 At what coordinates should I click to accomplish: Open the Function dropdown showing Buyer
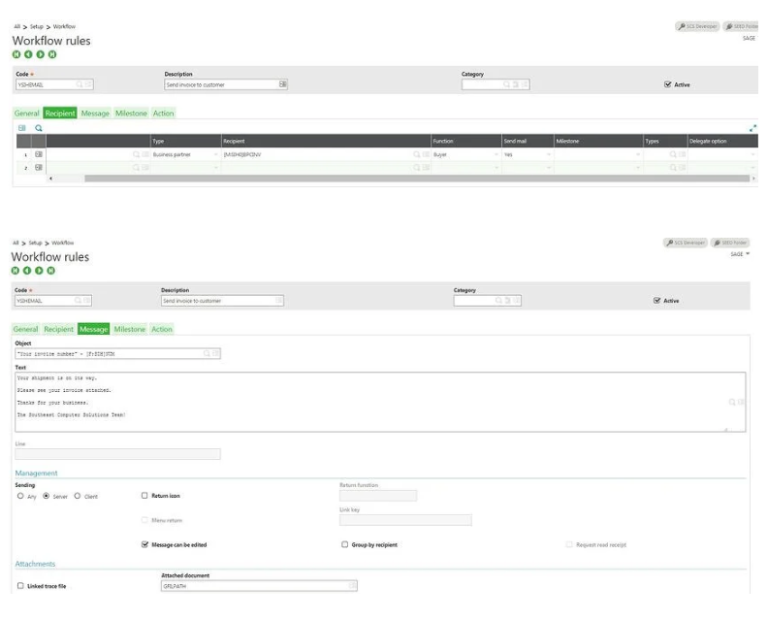(495, 154)
